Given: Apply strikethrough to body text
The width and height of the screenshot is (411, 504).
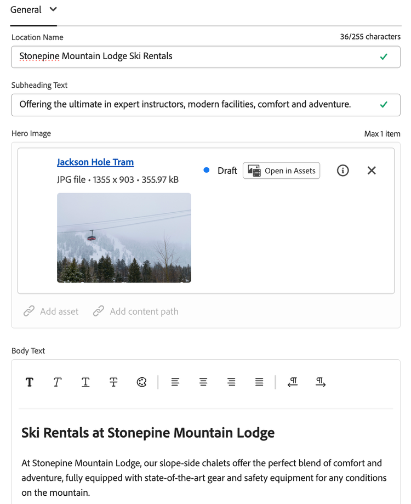Looking at the screenshot, I should coord(113,382).
